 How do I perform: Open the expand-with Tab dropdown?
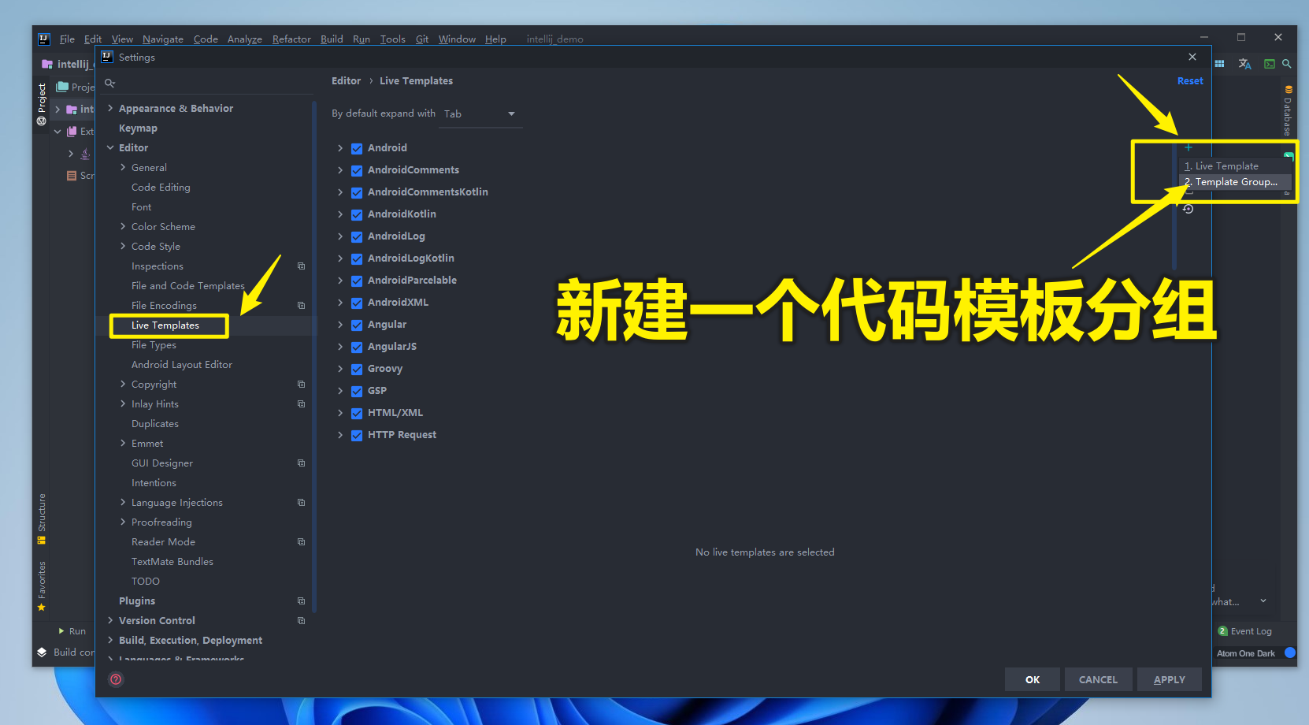[480, 114]
